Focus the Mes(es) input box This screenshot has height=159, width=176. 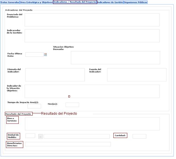(72, 105)
